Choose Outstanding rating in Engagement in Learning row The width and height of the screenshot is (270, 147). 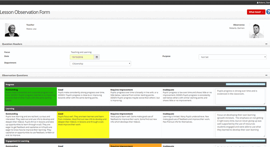click(x=31, y=145)
